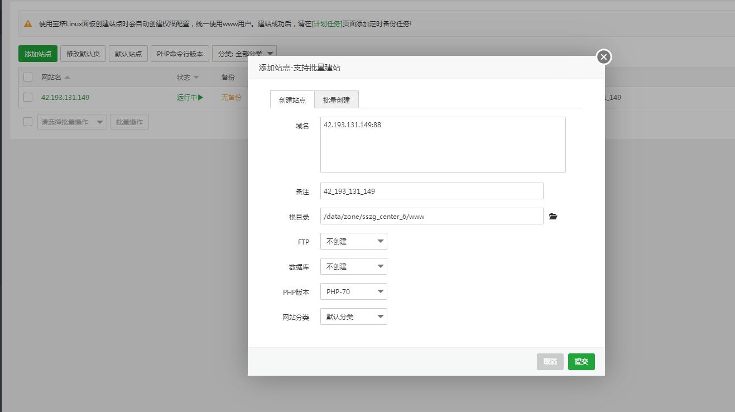
Task: Open the 计划任务 link in notice
Action: [x=327, y=24]
